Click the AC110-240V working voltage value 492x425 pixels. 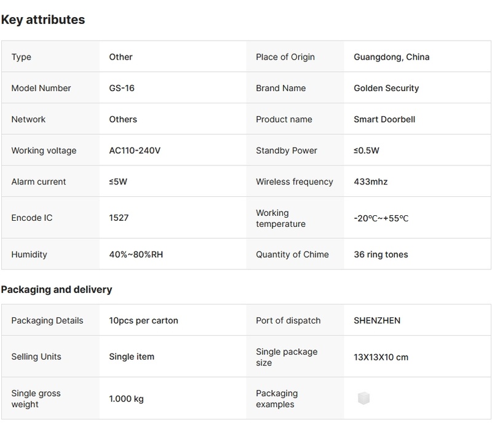coord(134,151)
